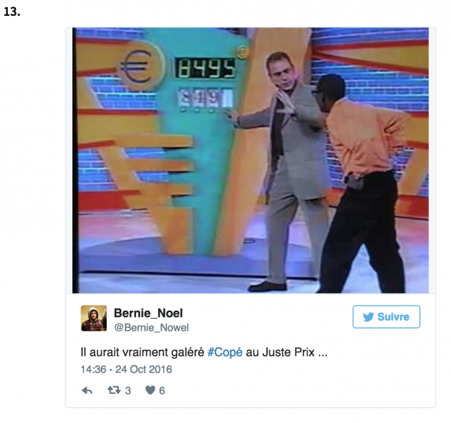This screenshot has height=423, width=451.
Task: Retweet using the retweet arrows icon
Action: 114,390
